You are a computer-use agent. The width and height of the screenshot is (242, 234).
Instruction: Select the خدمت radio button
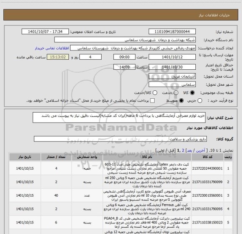(x=176, y=92)
